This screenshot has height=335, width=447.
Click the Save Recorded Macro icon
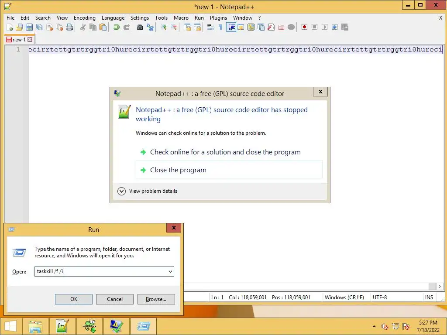tap(345, 27)
